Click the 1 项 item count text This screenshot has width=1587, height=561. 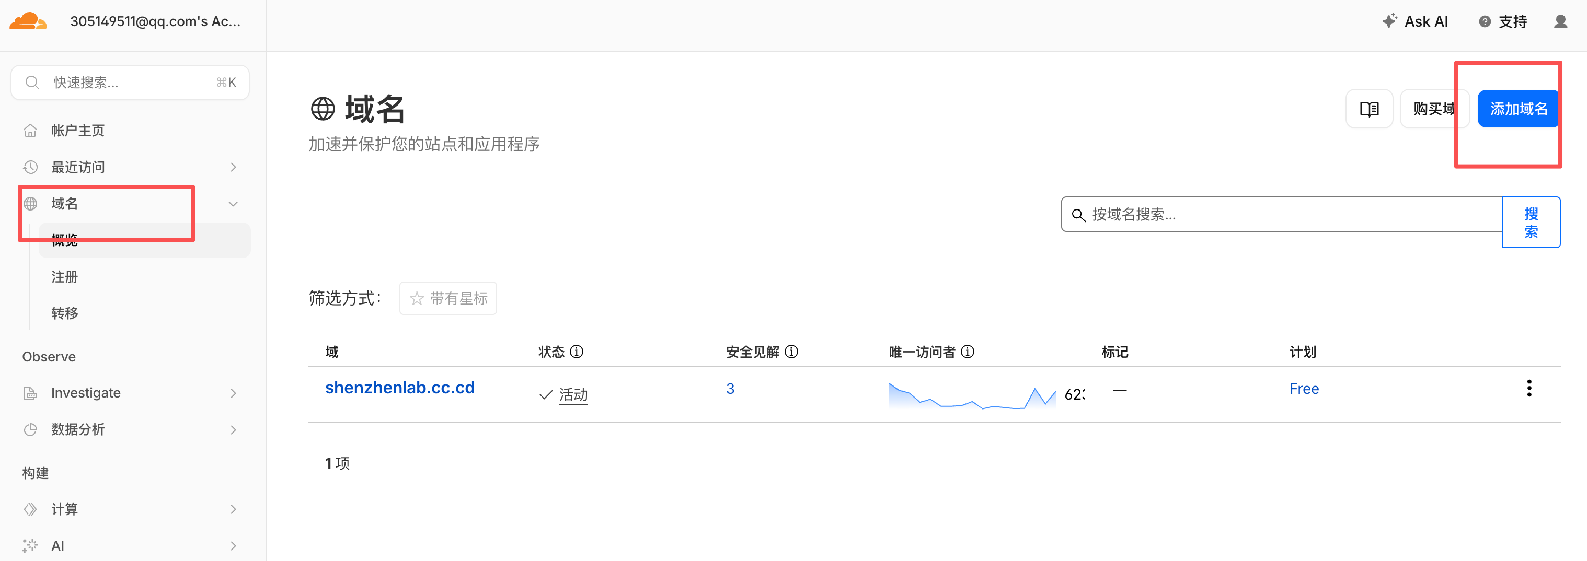[x=338, y=463]
